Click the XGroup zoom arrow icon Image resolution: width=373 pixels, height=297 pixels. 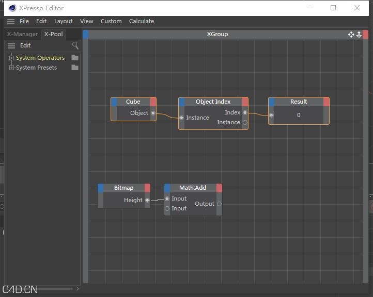(359, 35)
